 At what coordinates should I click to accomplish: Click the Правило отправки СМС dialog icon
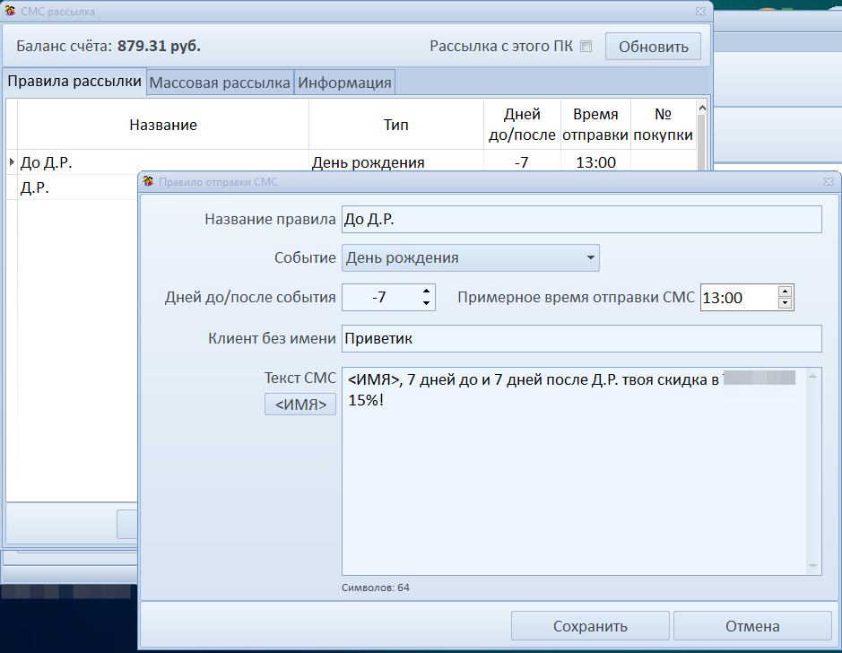click(x=149, y=181)
